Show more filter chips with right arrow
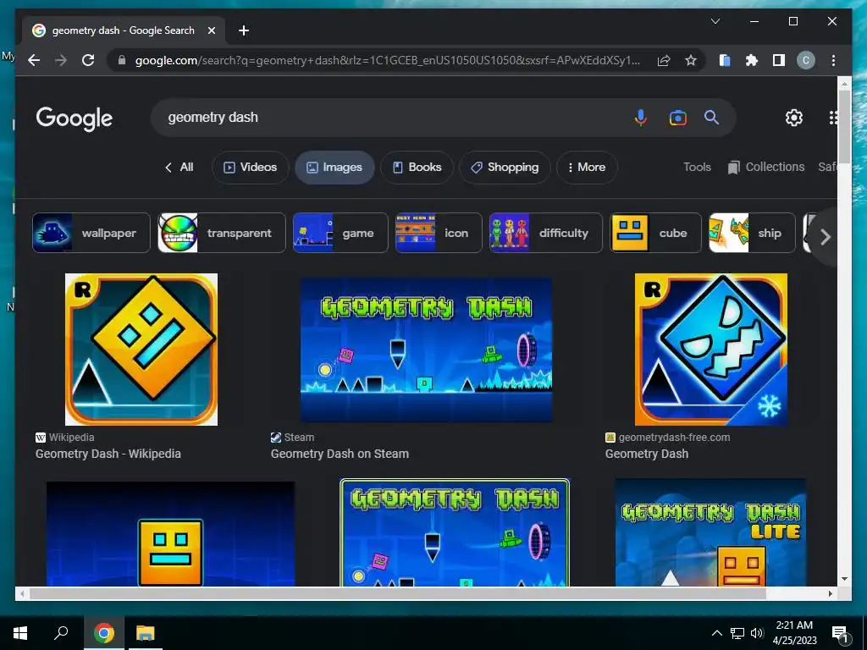867x650 pixels. click(x=825, y=237)
